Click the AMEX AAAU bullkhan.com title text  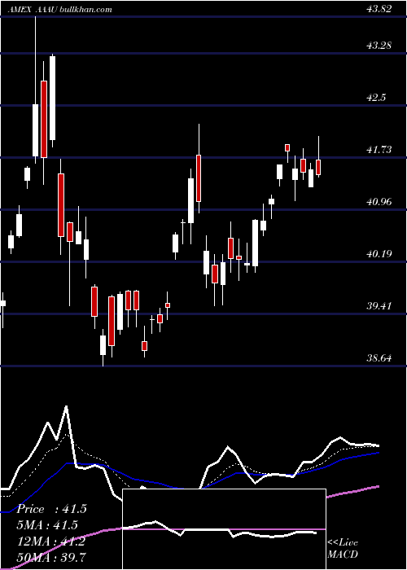[59, 10]
